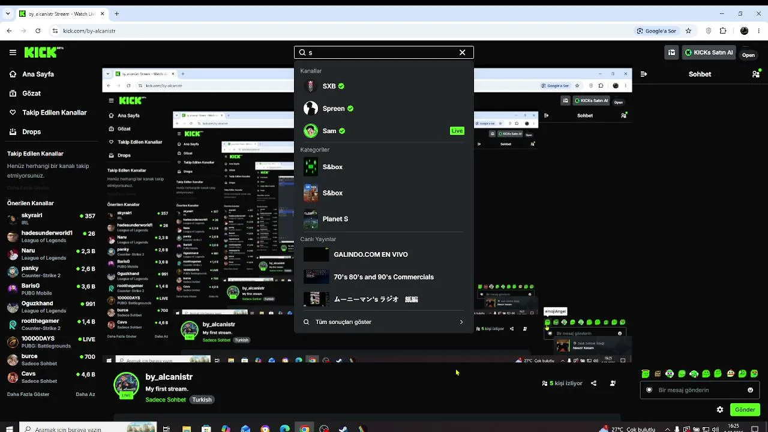The image size is (768, 432).
Task: Open Steam from the taskbar
Action: tap(344, 428)
